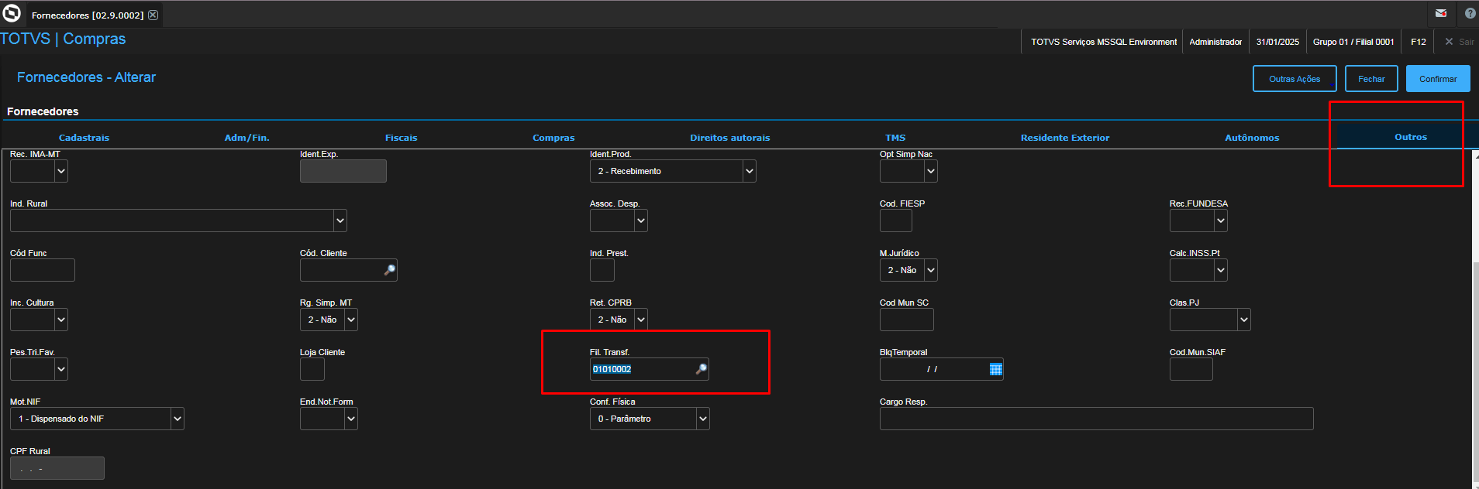Expand the End.Not.Form dropdown
The width and height of the screenshot is (1479, 489).
click(x=351, y=419)
